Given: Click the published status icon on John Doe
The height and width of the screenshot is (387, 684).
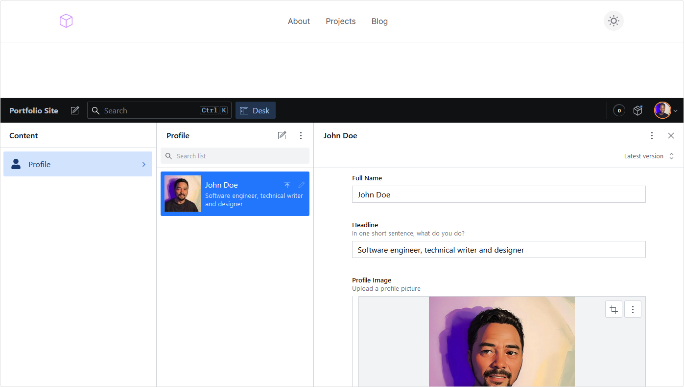Looking at the screenshot, I should click(287, 185).
